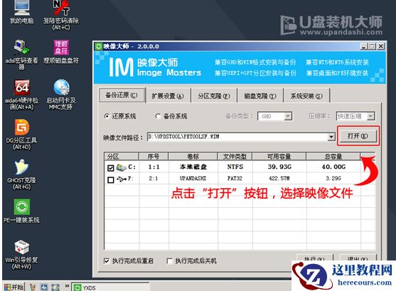Switch to the 分区克隆(P) tab
This screenshot has width=396, height=291.
(x=214, y=96)
